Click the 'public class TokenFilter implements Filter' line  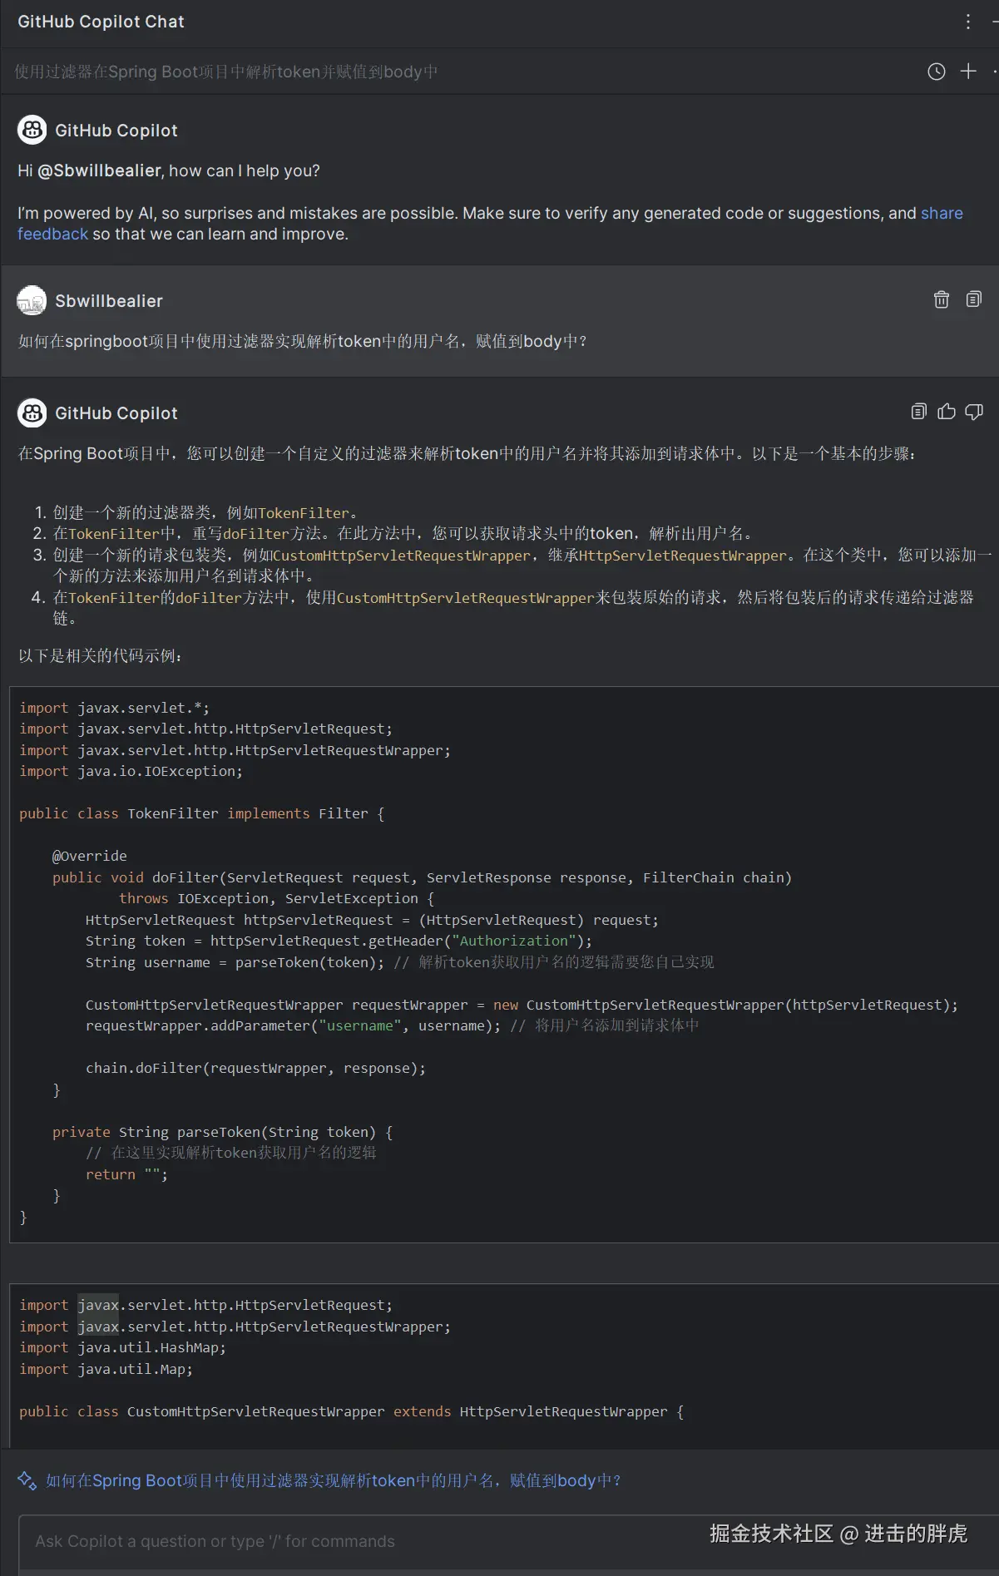pyautogui.click(x=202, y=813)
